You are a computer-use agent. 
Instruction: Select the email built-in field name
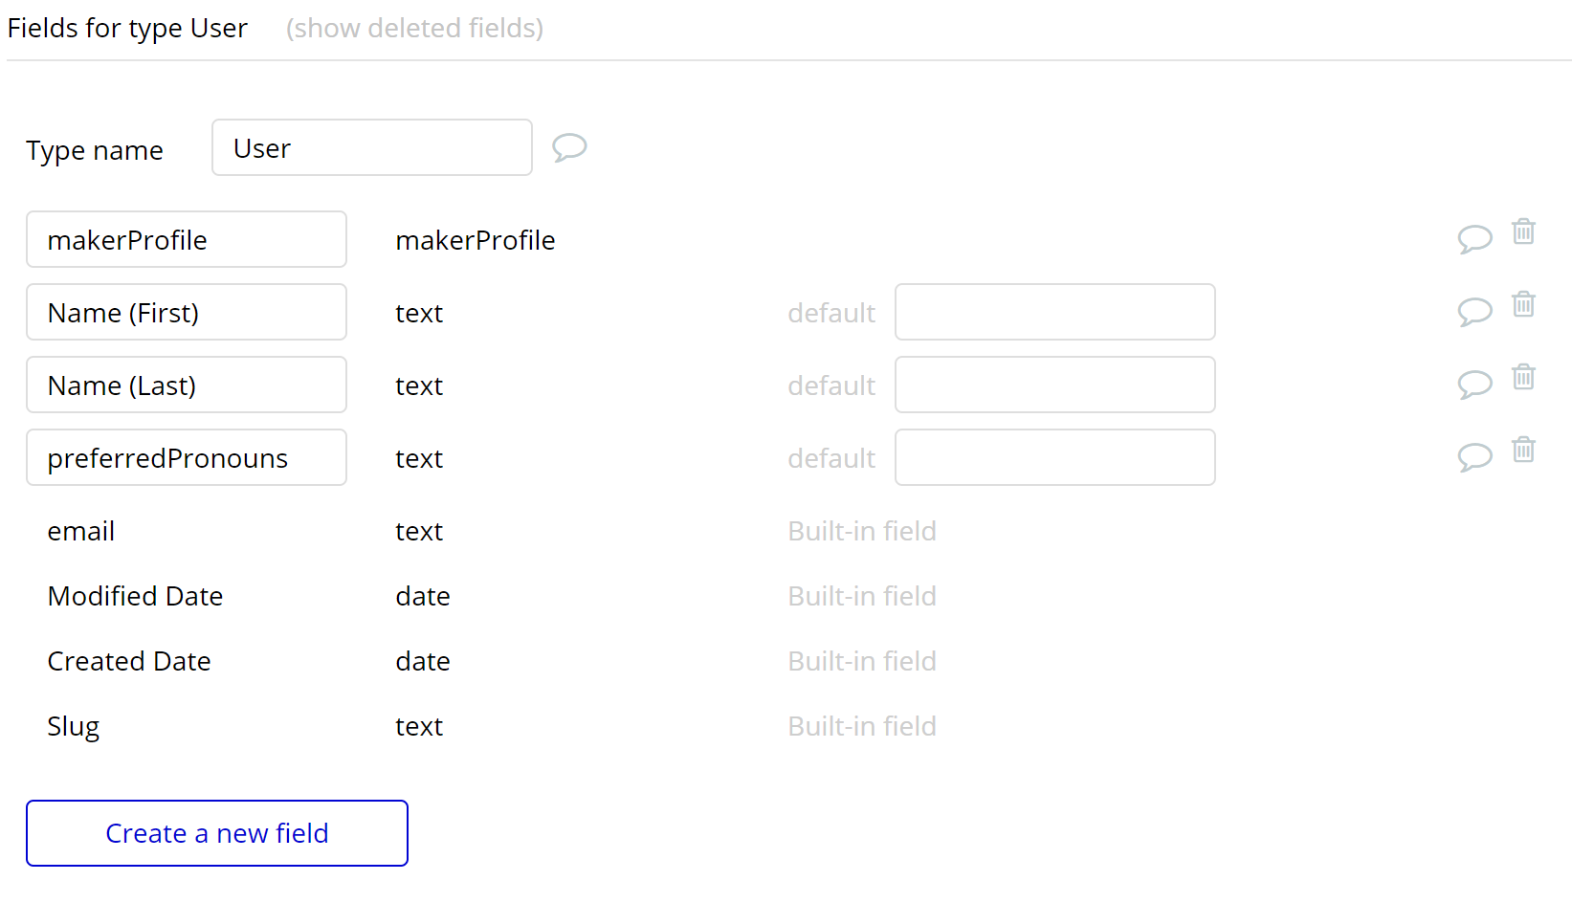coord(81,531)
